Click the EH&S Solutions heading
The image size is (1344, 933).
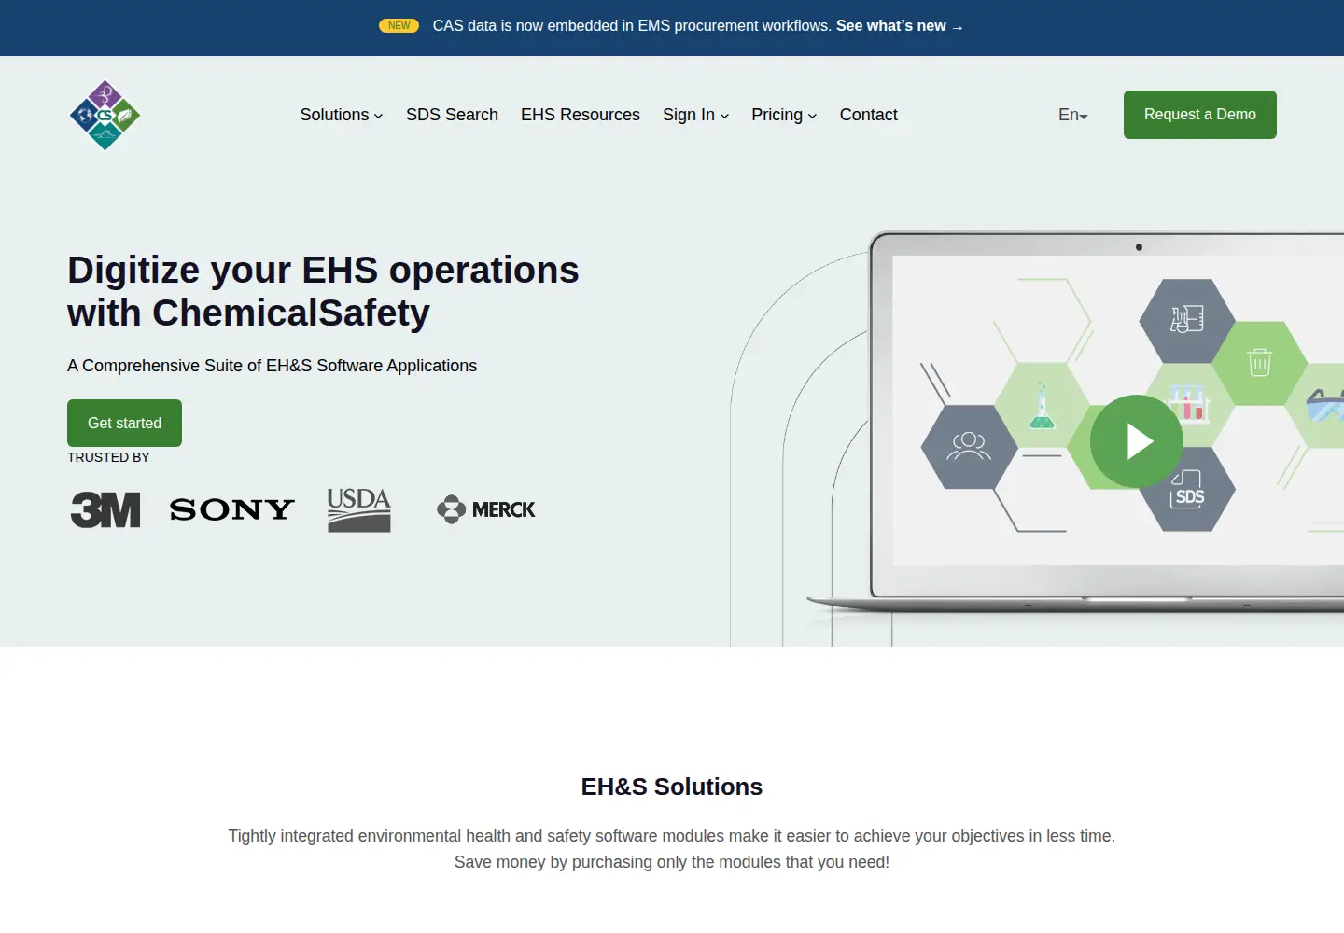pyautogui.click(x=672, y=787)
